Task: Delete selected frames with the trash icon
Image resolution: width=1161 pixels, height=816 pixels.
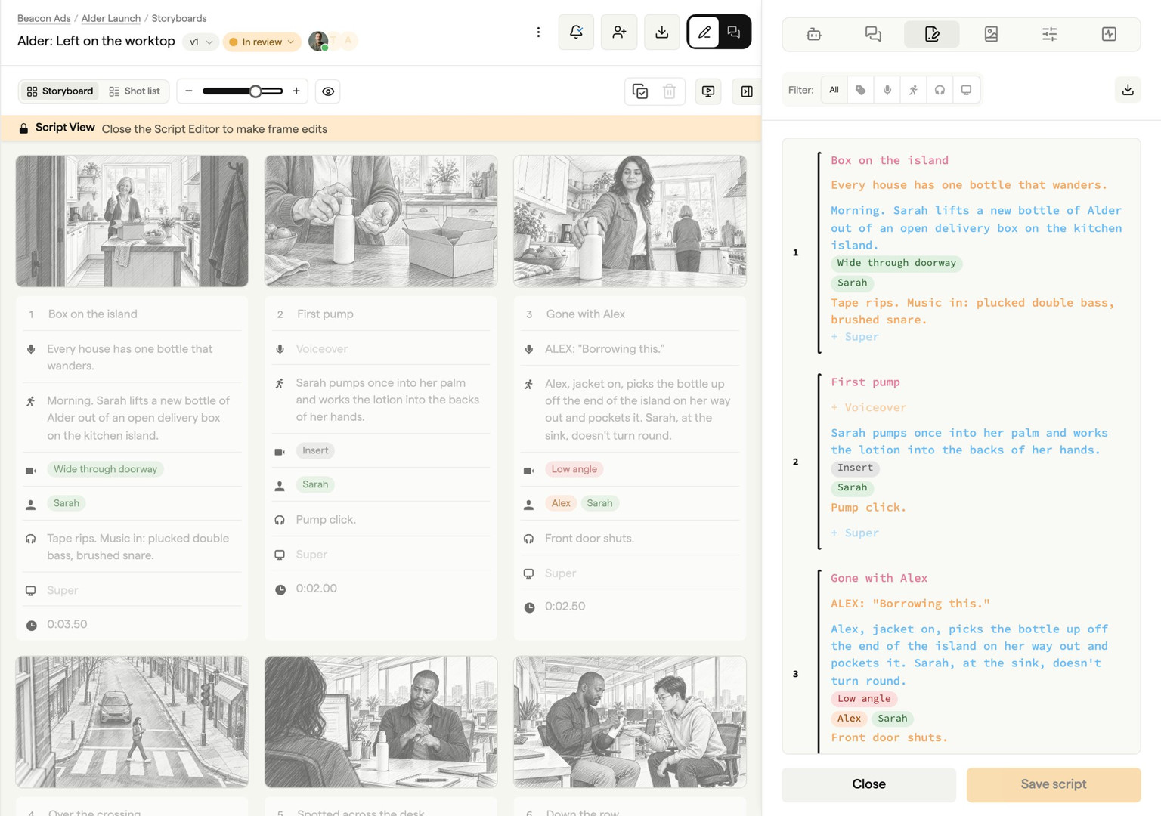Action: (669, 91)
